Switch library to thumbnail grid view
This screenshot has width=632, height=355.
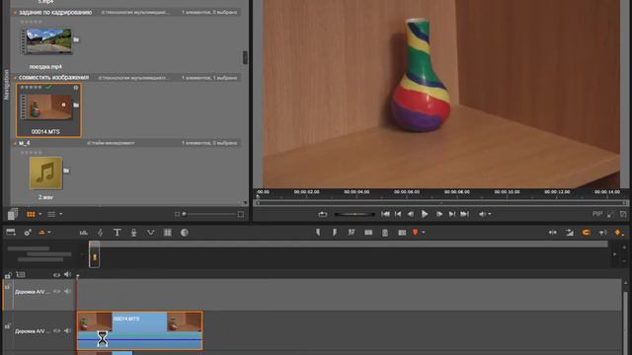coord(31,214)
